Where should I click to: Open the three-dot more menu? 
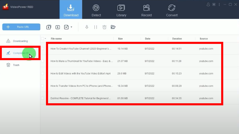click(219, 4)
